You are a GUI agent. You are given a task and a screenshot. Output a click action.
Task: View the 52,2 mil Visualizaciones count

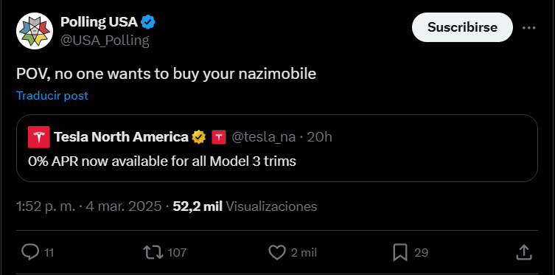[245, 206]
